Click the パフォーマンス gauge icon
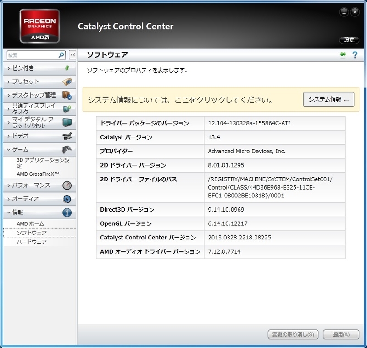 pos(67,185)
